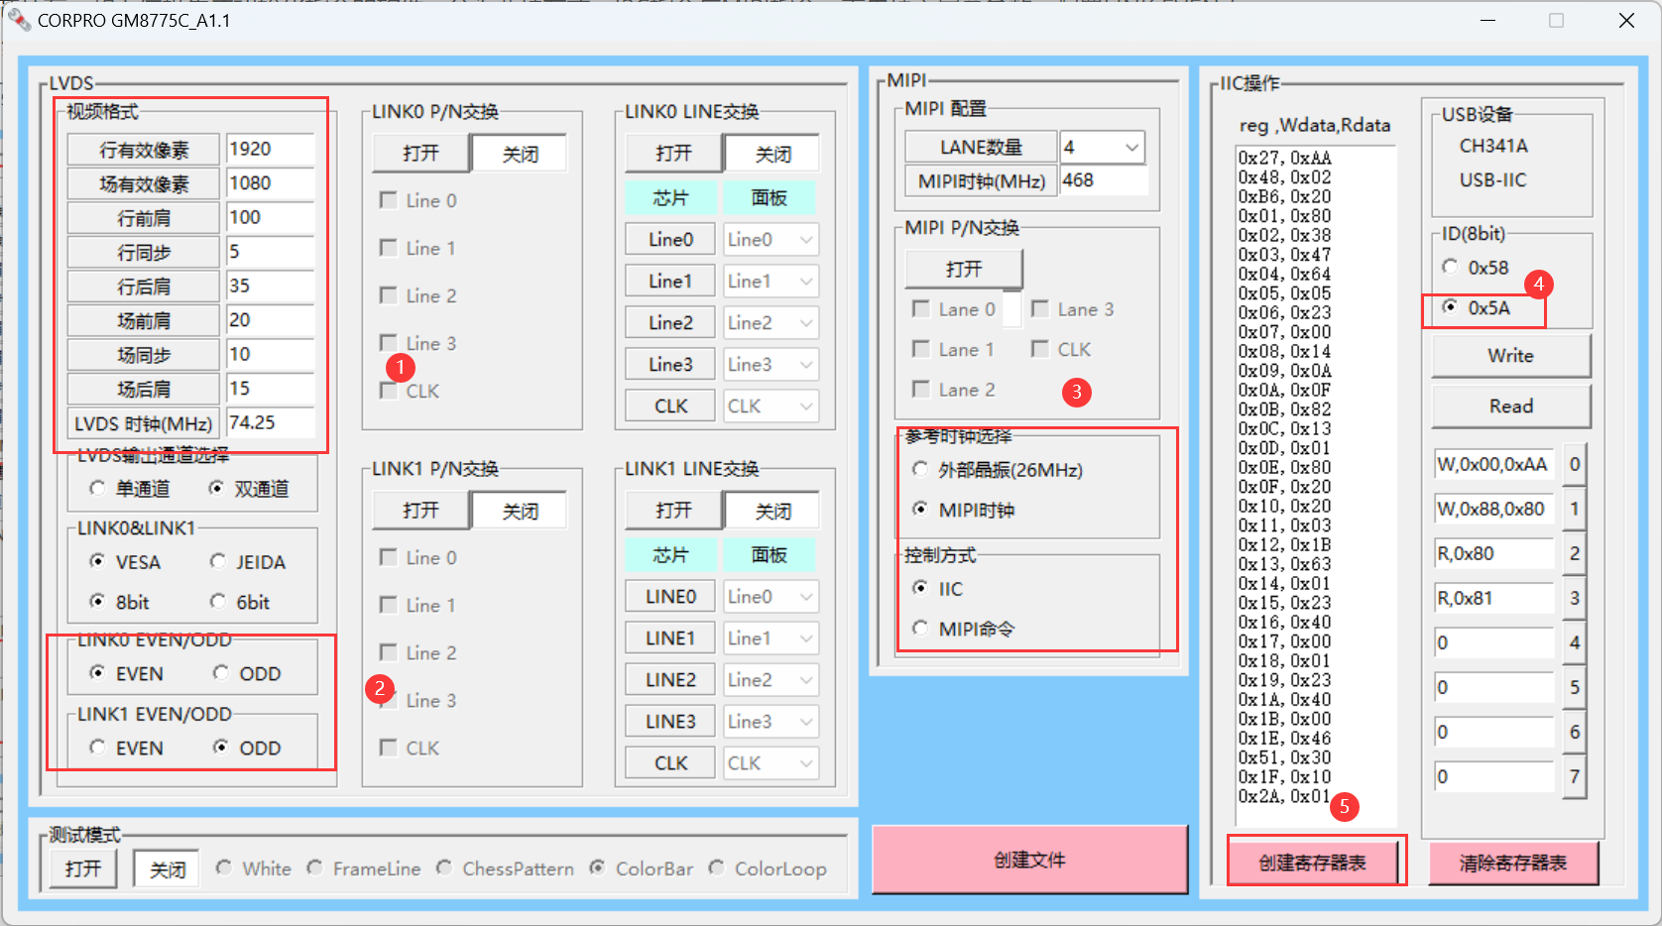
Task: Click the Read button in IIC操作
Action: (x=1509, y=406)
